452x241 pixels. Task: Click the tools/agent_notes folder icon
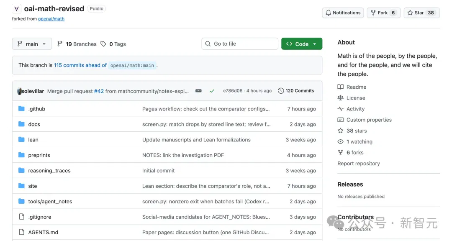21,201
